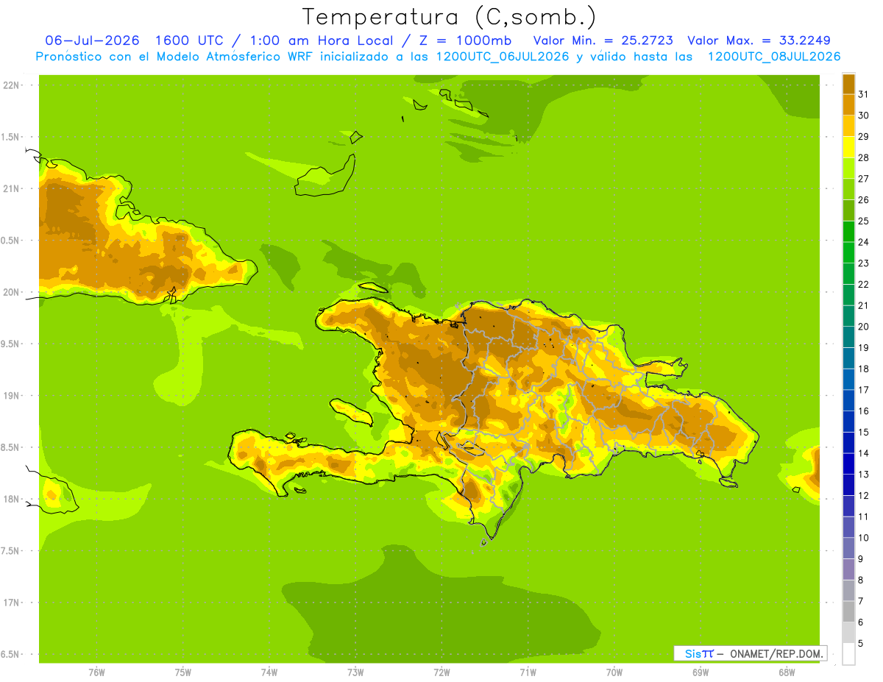Click legend value "18"
Viewport: 883px width, 682px height.
click(864, 369)
